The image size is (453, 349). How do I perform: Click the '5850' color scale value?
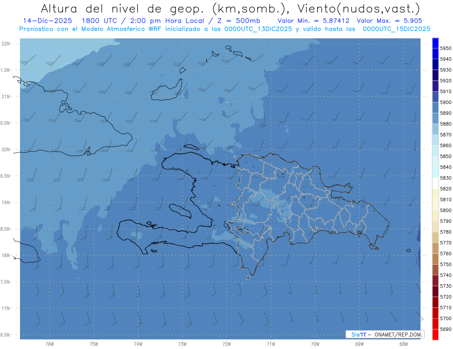[445, 156]
